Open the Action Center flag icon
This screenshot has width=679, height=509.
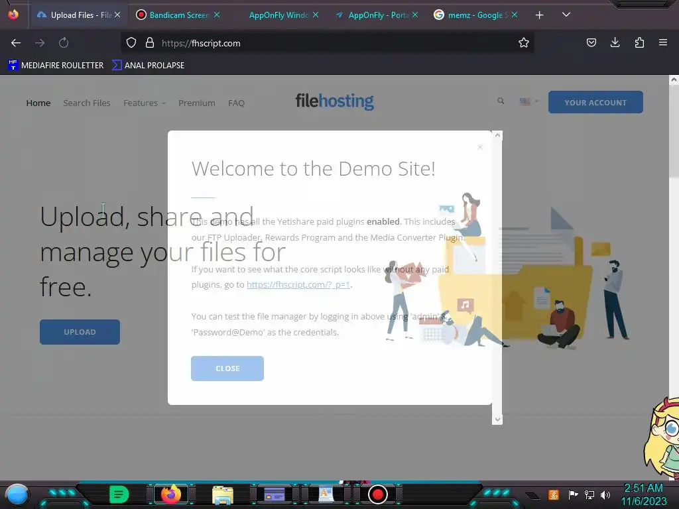573,494
